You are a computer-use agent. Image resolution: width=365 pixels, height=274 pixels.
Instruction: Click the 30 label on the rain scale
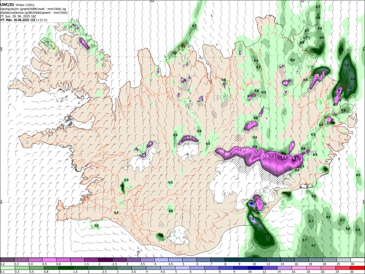pyautogui.click(x=351, y=272)
